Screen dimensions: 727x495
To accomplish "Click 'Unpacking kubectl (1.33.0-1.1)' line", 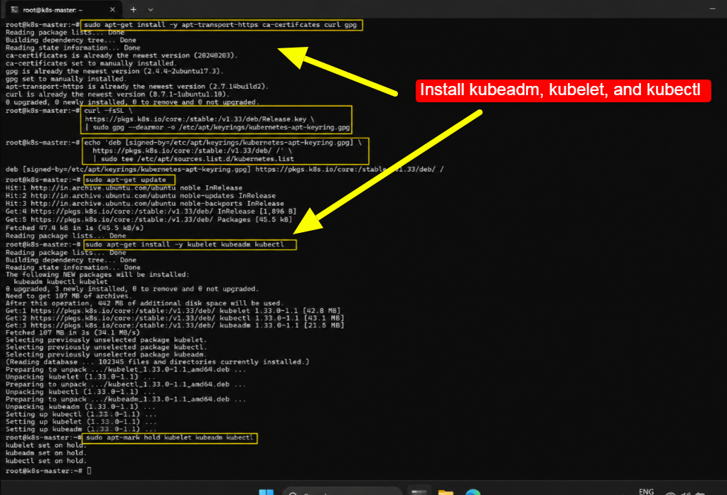I will click(x=81, y=391).
